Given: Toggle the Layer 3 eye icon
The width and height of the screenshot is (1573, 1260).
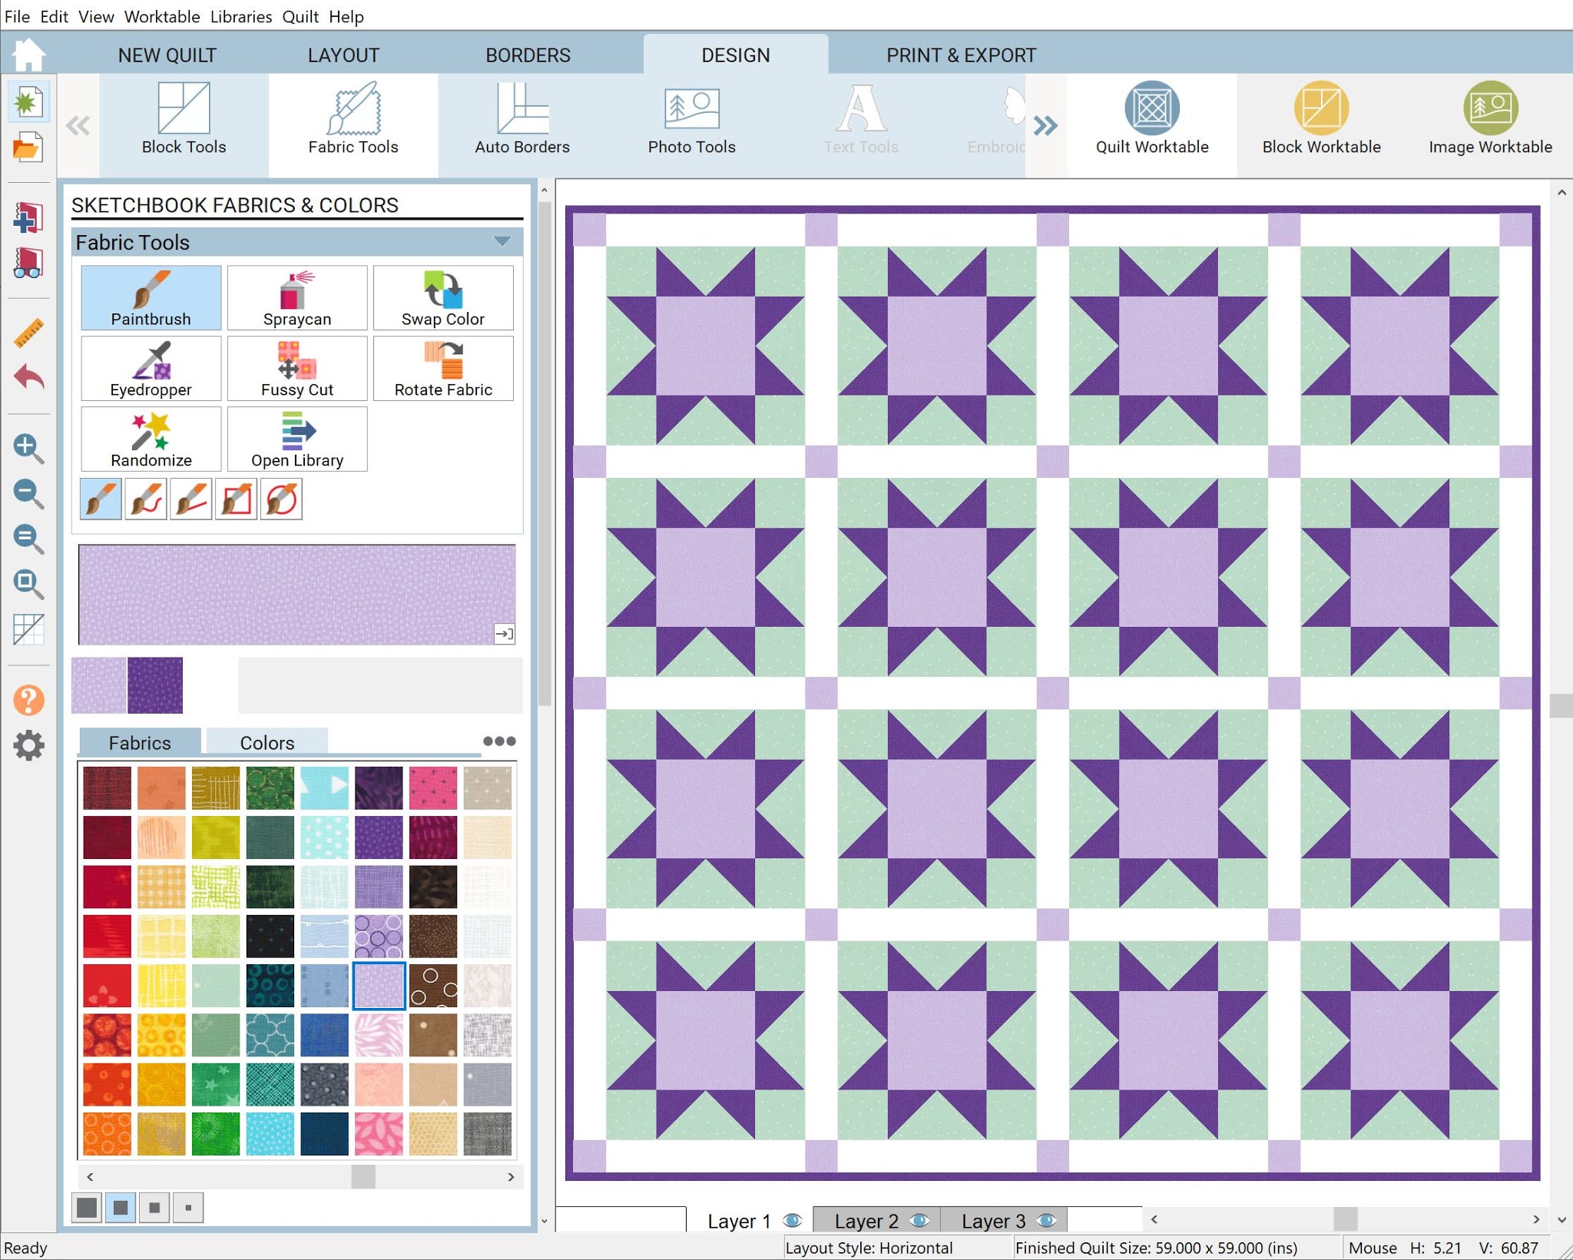Looking at the screenshot, I should tap(1046, 1220).
